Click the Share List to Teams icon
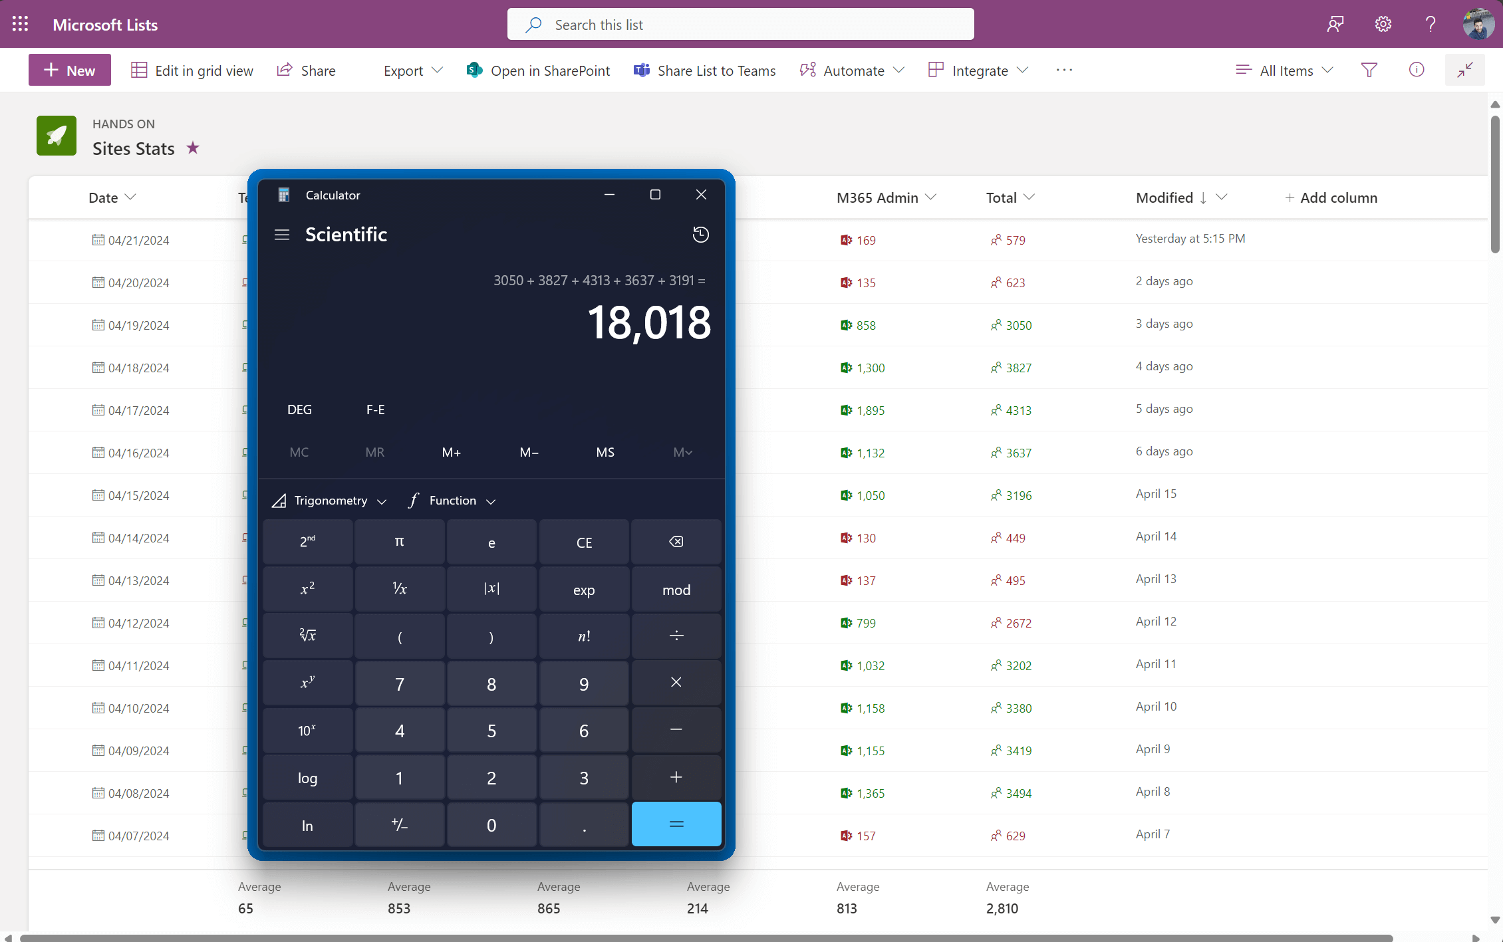Image resolution: width=1503 pixels, height=942 pixels. click(640, 70)
